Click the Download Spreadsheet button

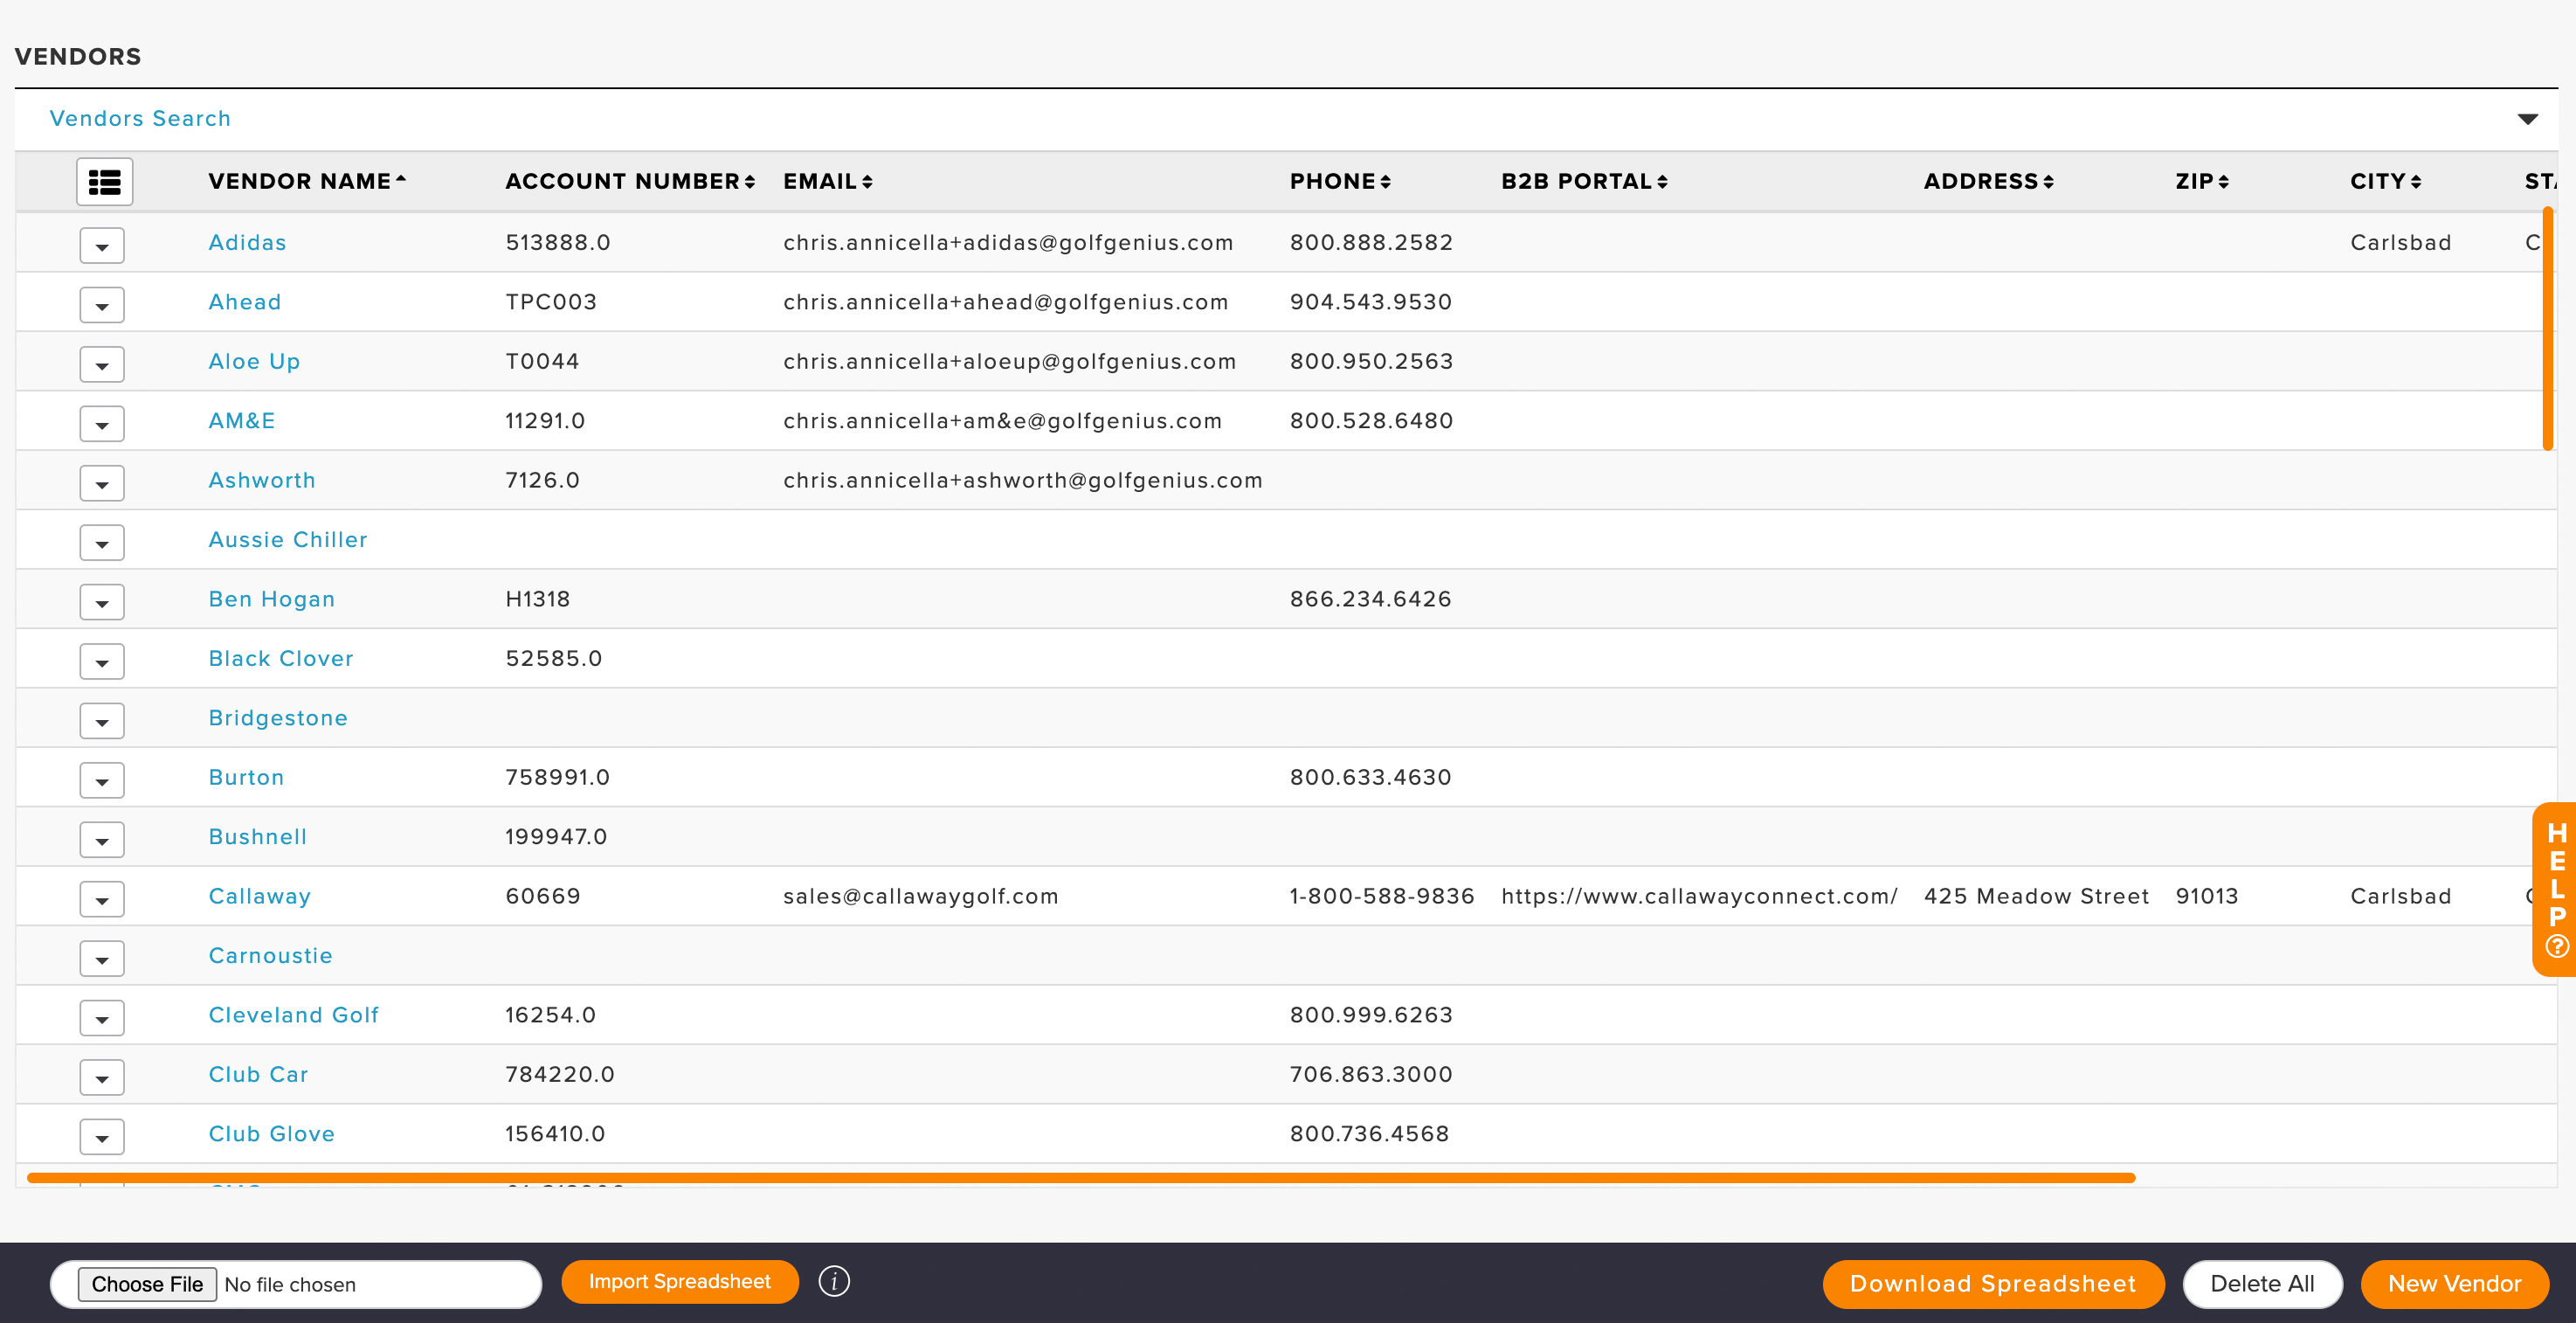[1993, 1284]
